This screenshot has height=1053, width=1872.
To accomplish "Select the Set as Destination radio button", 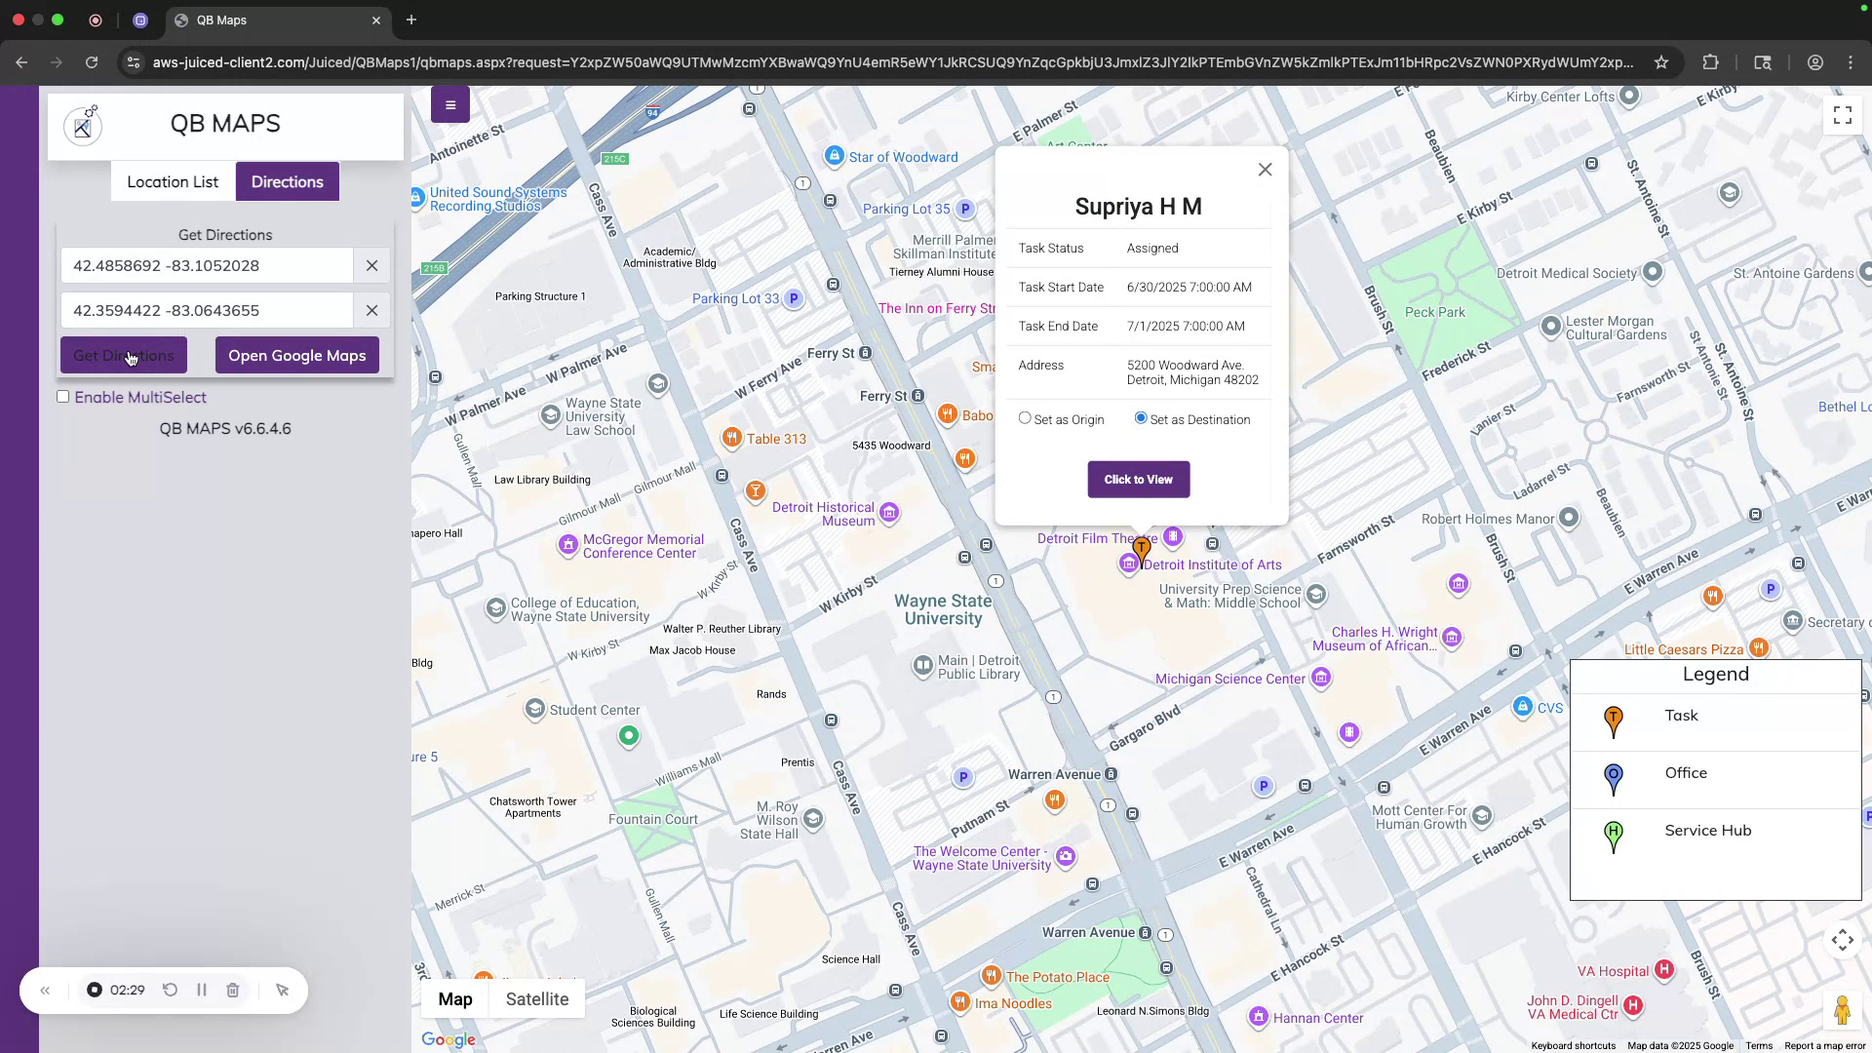I will point(1140,417).
